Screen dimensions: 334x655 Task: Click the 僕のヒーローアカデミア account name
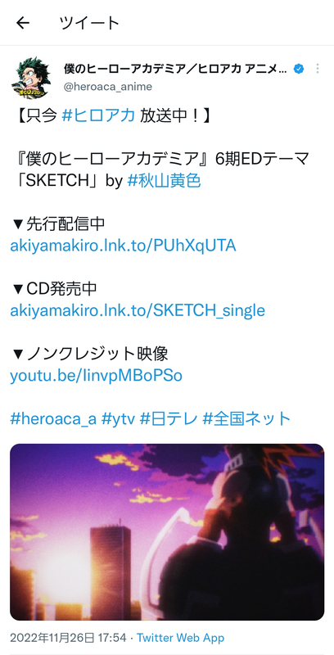click(x=175, y=69)
